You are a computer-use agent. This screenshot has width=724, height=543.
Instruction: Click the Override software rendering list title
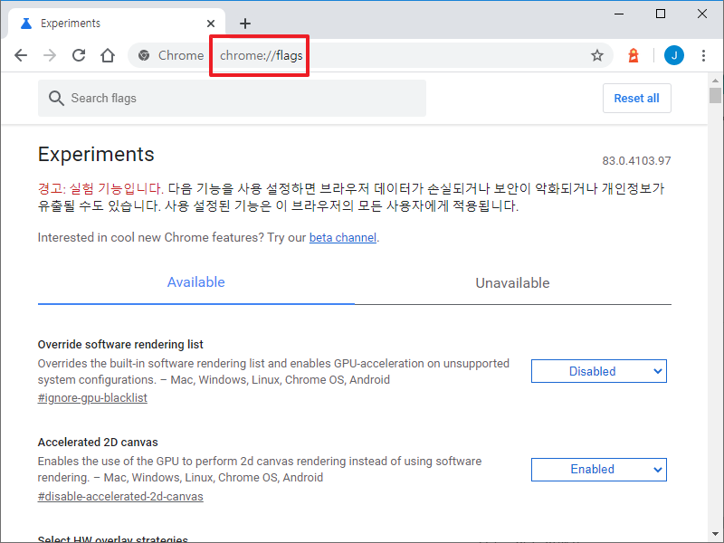[x=120, y=345]
